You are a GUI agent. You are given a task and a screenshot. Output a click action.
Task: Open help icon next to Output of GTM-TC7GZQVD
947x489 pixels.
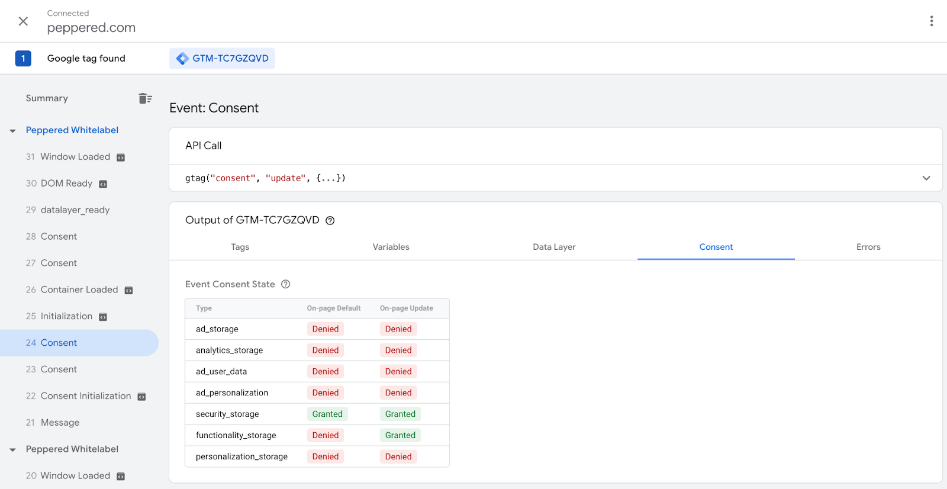tap(330, 221)
